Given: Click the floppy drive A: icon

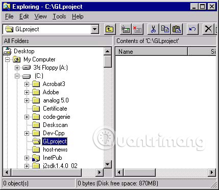Looking at the screenshot, I should [x=27, y=68].
